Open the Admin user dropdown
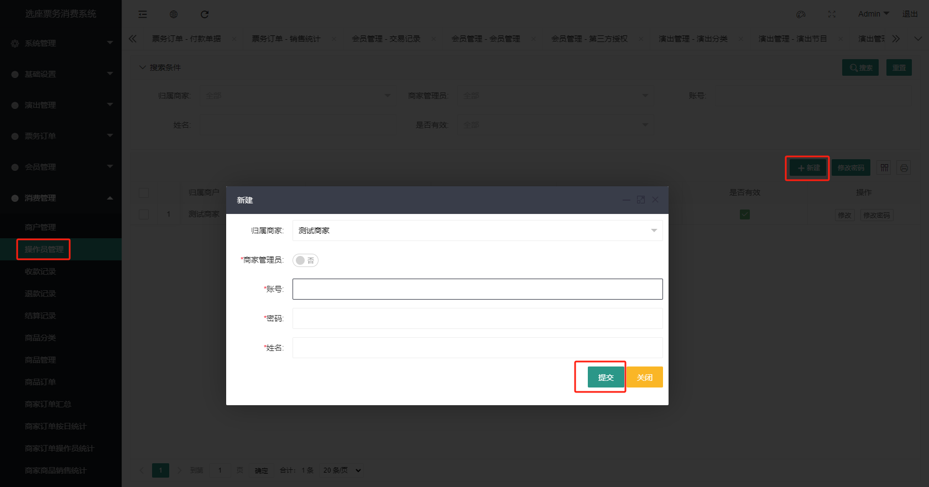Image resolution: width=929 pixels, height=487 pixels. click(873, 14)
